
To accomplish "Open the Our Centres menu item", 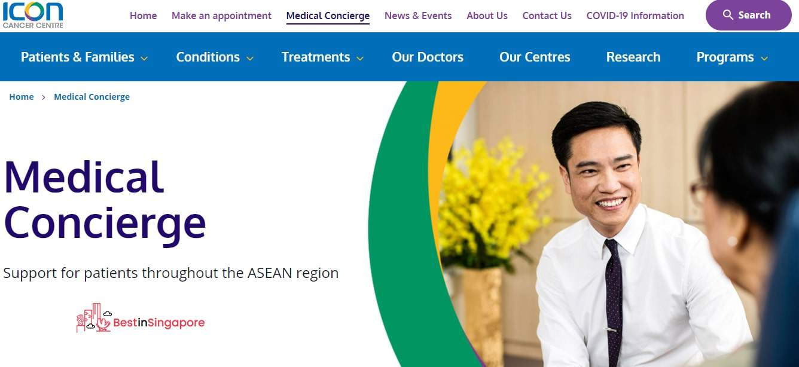I will [x=535, y=57].
